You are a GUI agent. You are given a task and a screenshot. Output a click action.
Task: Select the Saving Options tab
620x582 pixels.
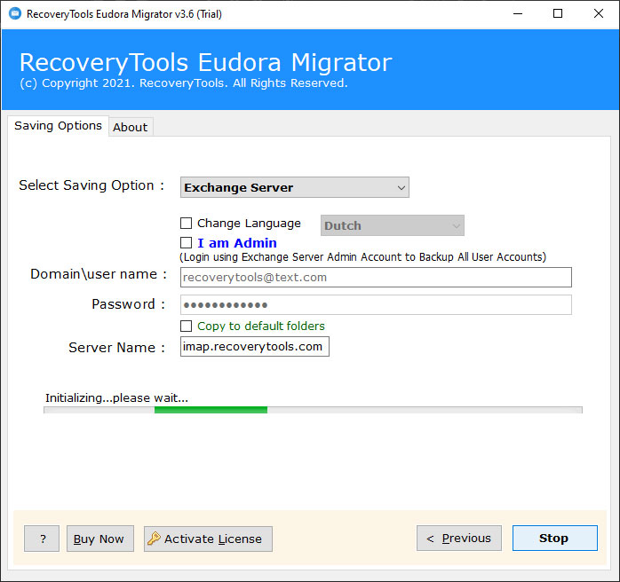(x=58, y=126)
